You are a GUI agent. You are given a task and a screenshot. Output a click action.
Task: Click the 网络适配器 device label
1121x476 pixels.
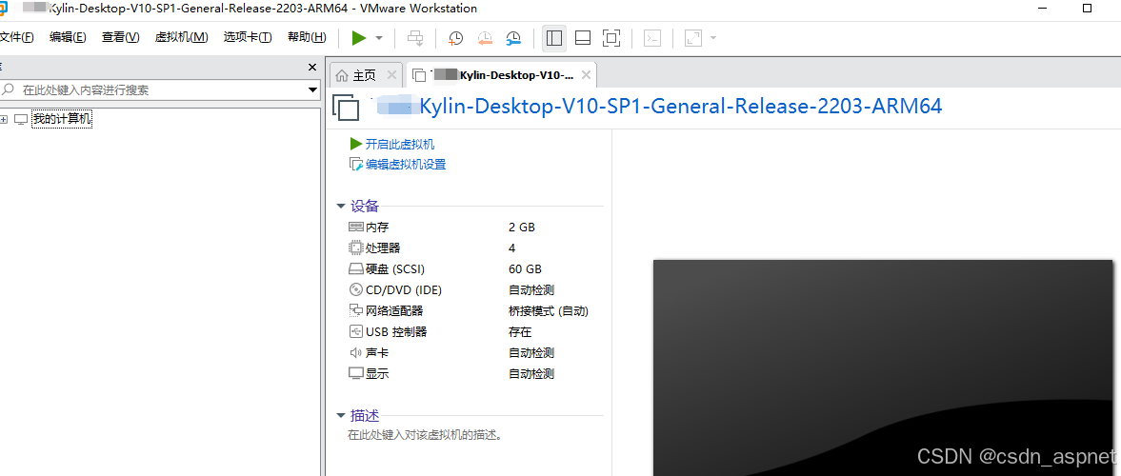tap(394, 311)
